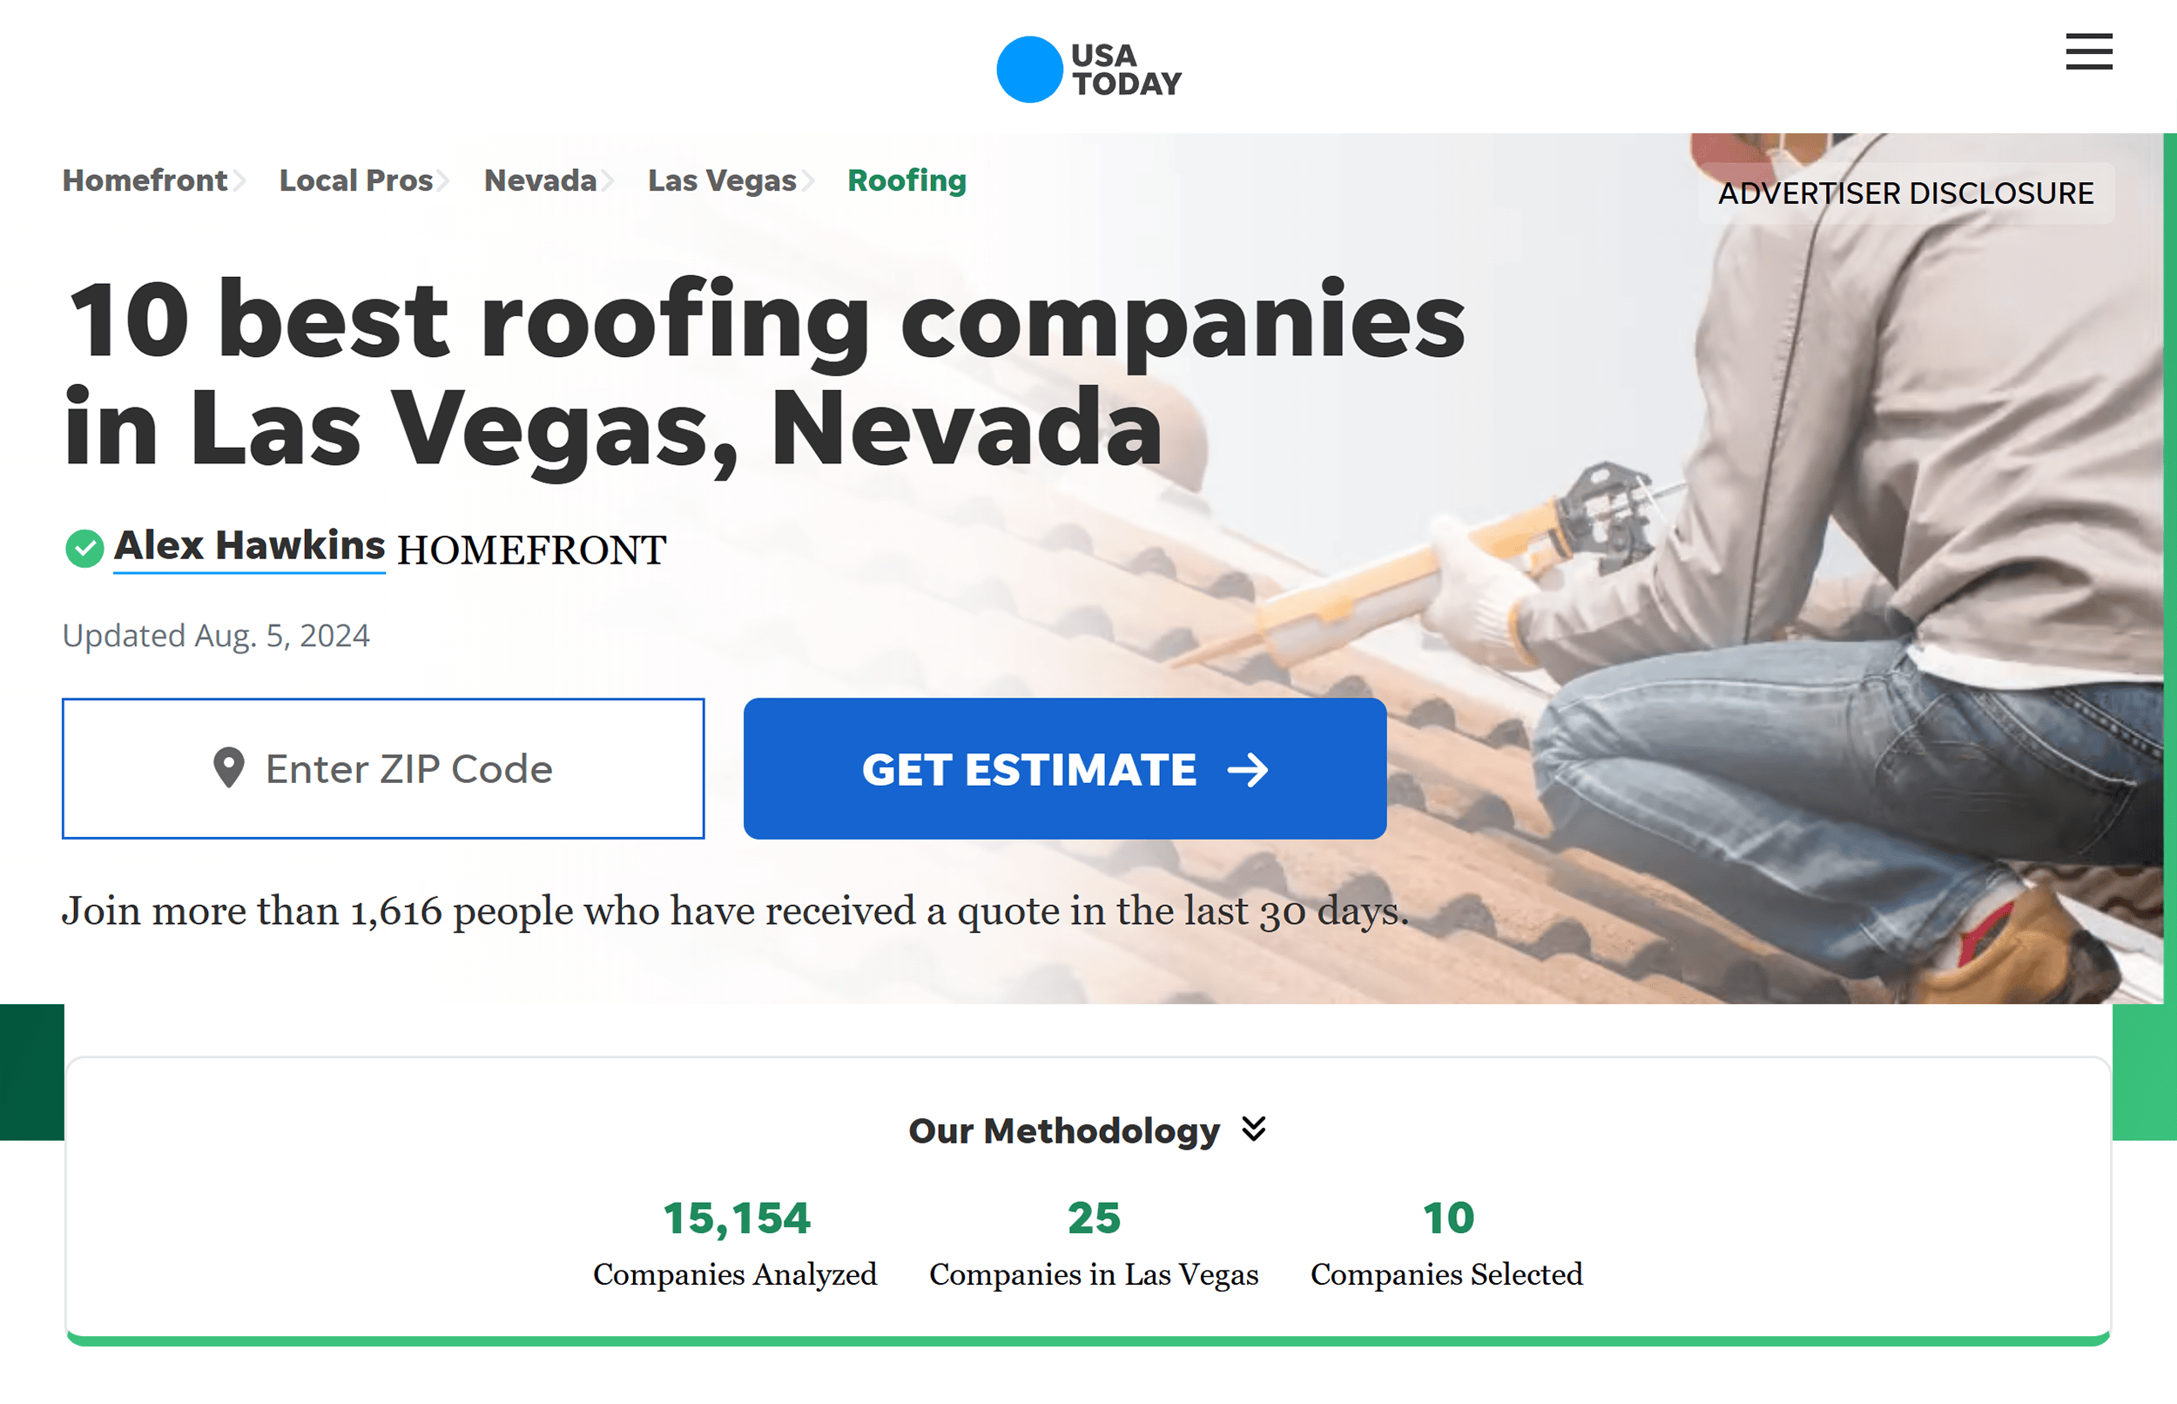Click the Roofing breadcrumb link
Viewport: 2177px width, 1404px height.
click(x=906, y=179)
